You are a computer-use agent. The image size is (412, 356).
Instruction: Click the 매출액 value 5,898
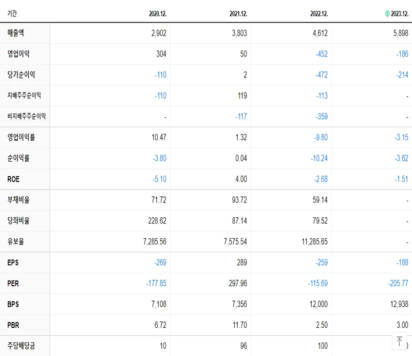click(x=401, y=33)
